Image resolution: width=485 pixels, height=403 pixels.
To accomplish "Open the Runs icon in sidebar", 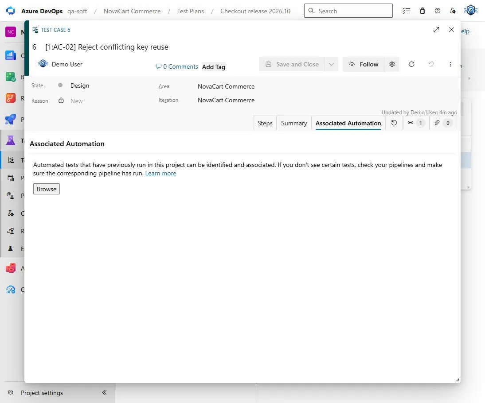I will (11, 231).
